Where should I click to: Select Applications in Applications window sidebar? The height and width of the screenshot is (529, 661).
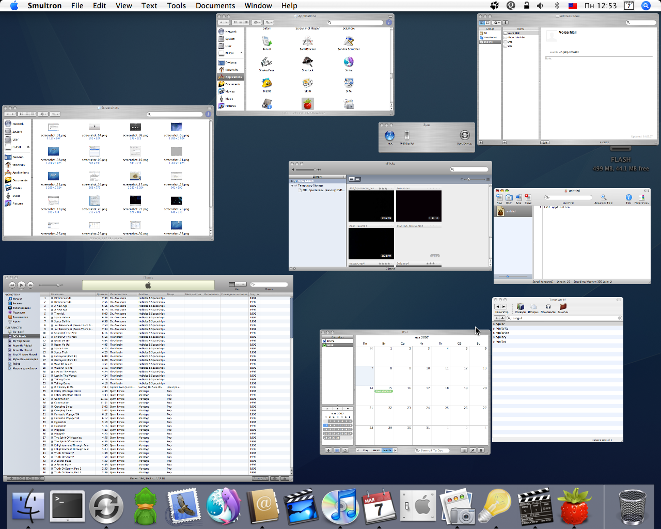[230, 77]
